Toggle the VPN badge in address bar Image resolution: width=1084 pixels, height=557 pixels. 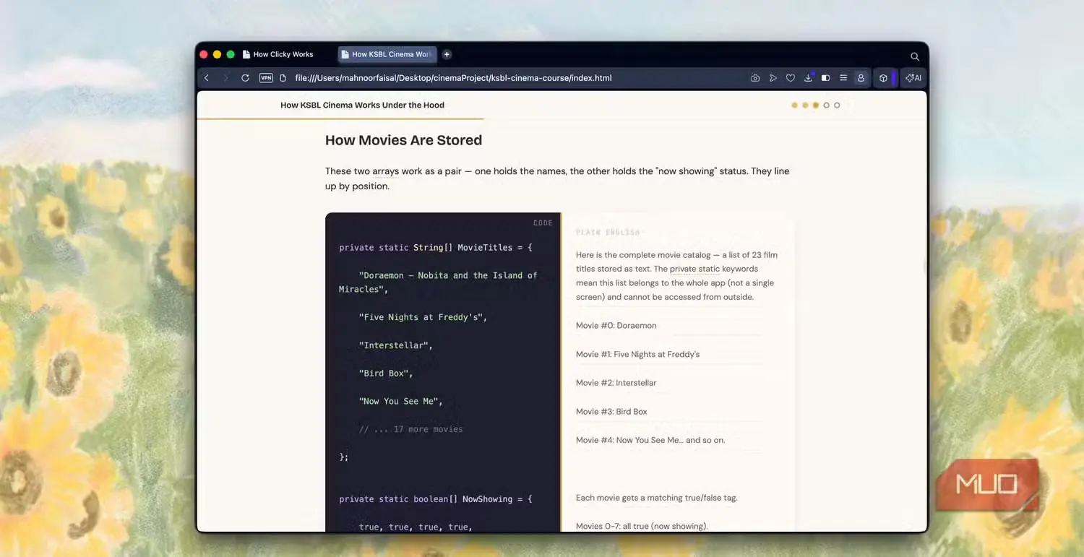[266, 78]
